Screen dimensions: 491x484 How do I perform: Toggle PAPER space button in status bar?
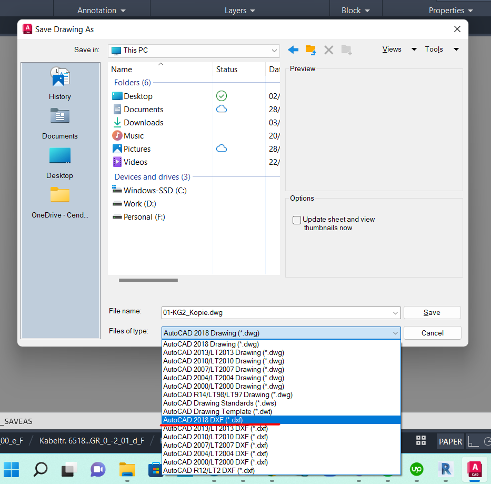(x=450, y=441)
